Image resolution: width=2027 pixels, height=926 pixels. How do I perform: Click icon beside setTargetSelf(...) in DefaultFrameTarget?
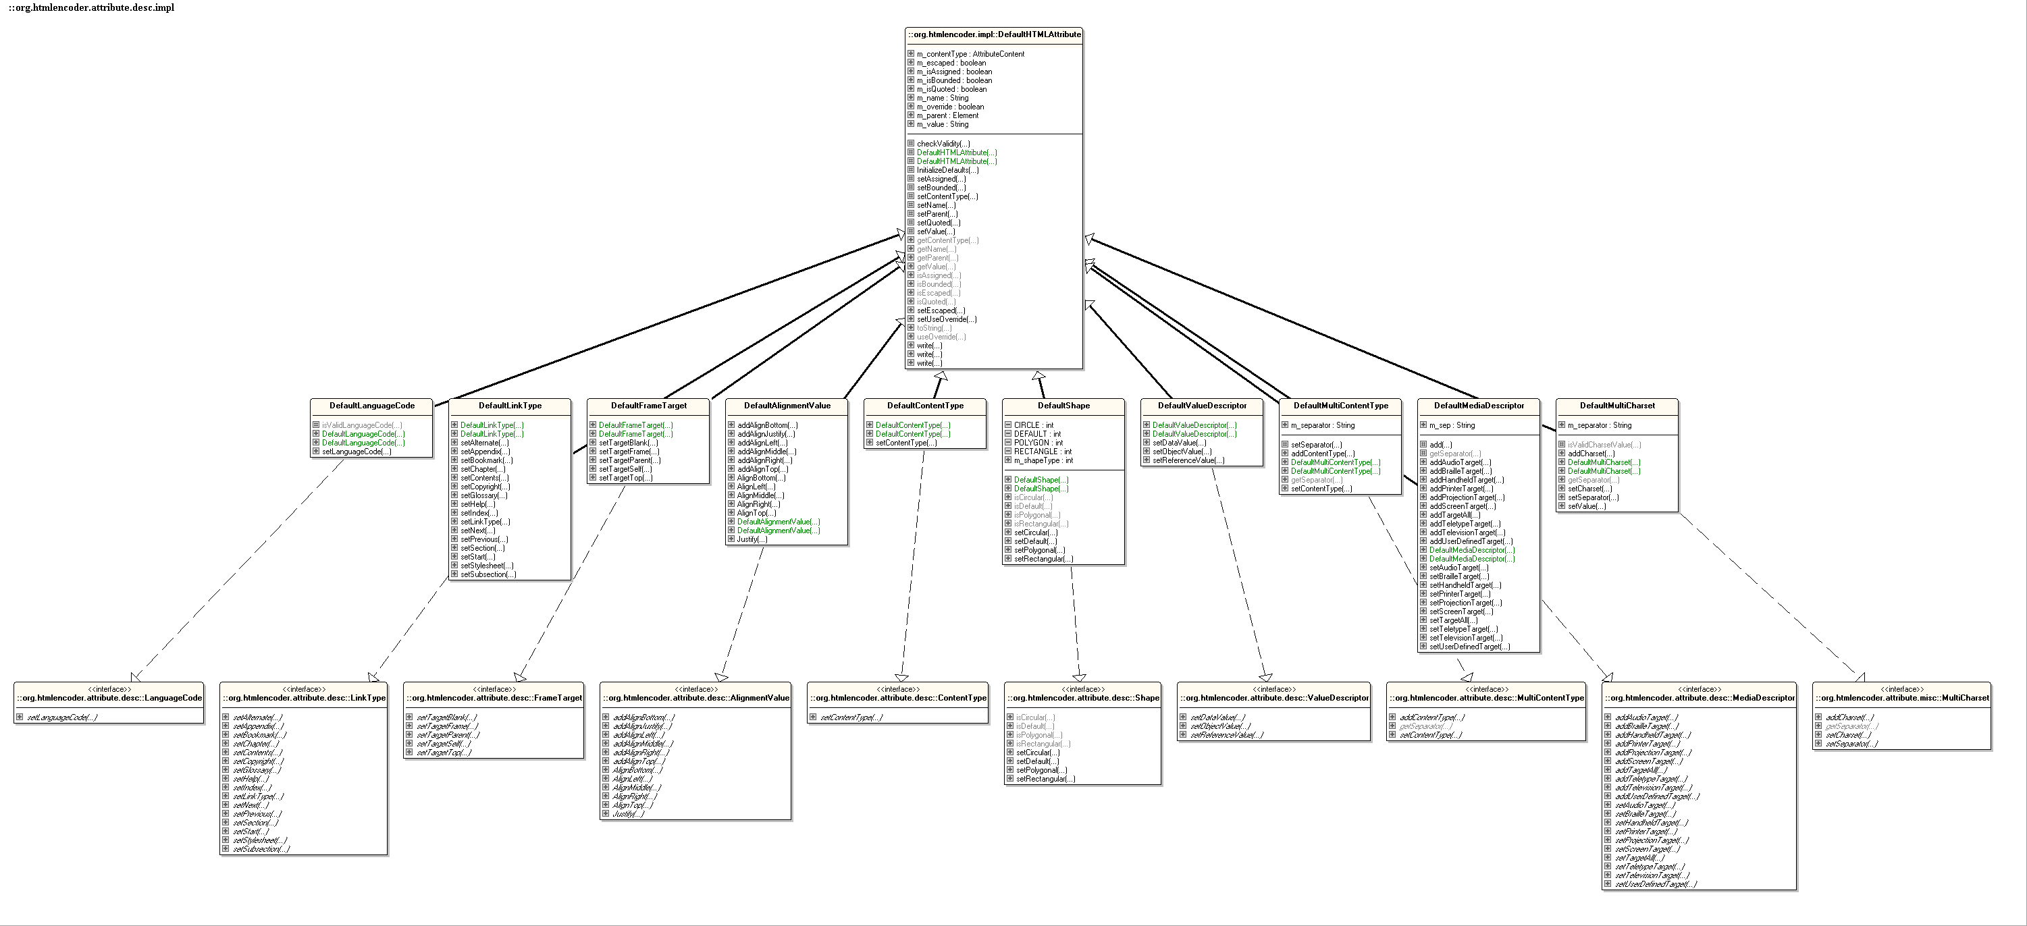[593, 469]
